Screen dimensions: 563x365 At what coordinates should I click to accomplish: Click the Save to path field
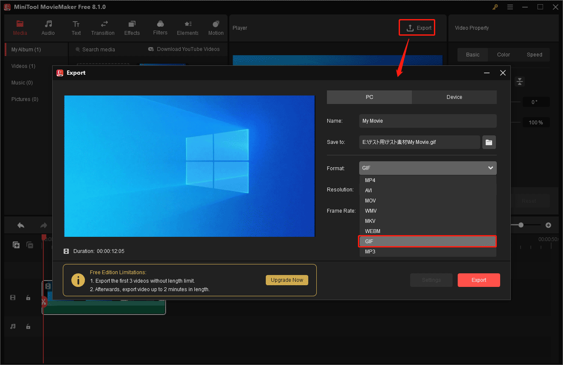tap(419, 142)
